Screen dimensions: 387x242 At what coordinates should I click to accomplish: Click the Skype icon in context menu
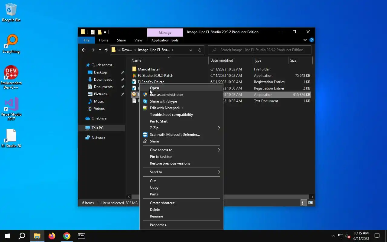pos(145,101)
